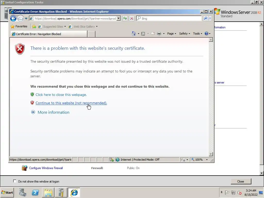The width and height of the screenshot is (264, 198).
Task: Click Internet Explorer taskbar button
Action: point(74,192)
